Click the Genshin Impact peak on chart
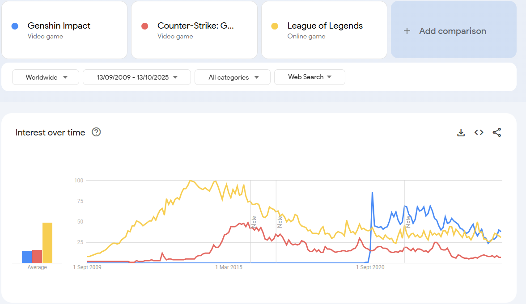This screenshot has width=526, height=304. click(x=372, y=193)
